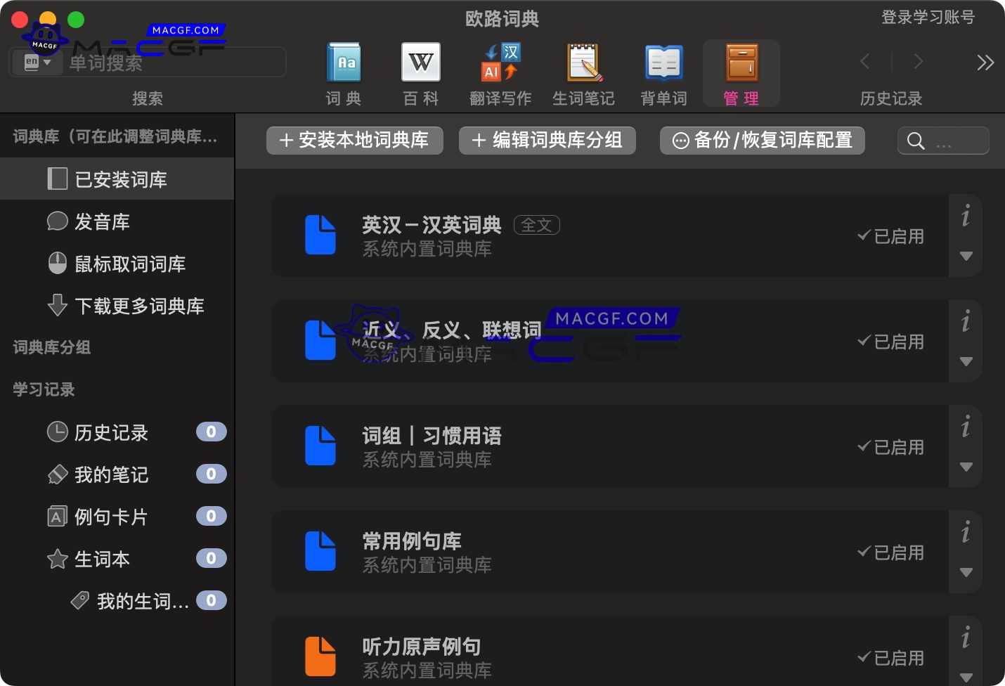Disable 英汉－汉英词典 by clicking 已启用

[x=890, y=236]
